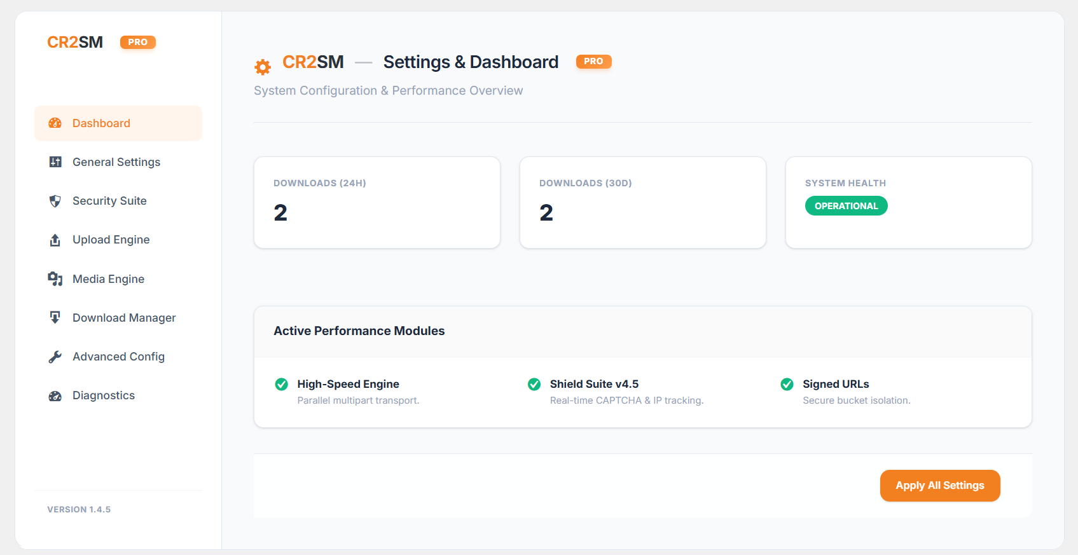1078x555 pixels.
Task: Click the Download Manager download icon
Action: click(x=55, y=317)
